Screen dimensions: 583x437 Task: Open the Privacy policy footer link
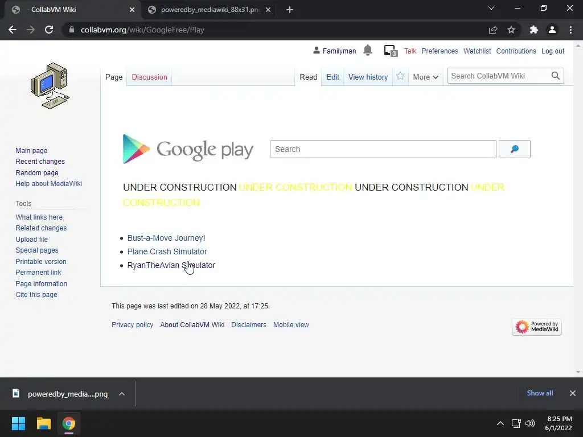(132, 325)
